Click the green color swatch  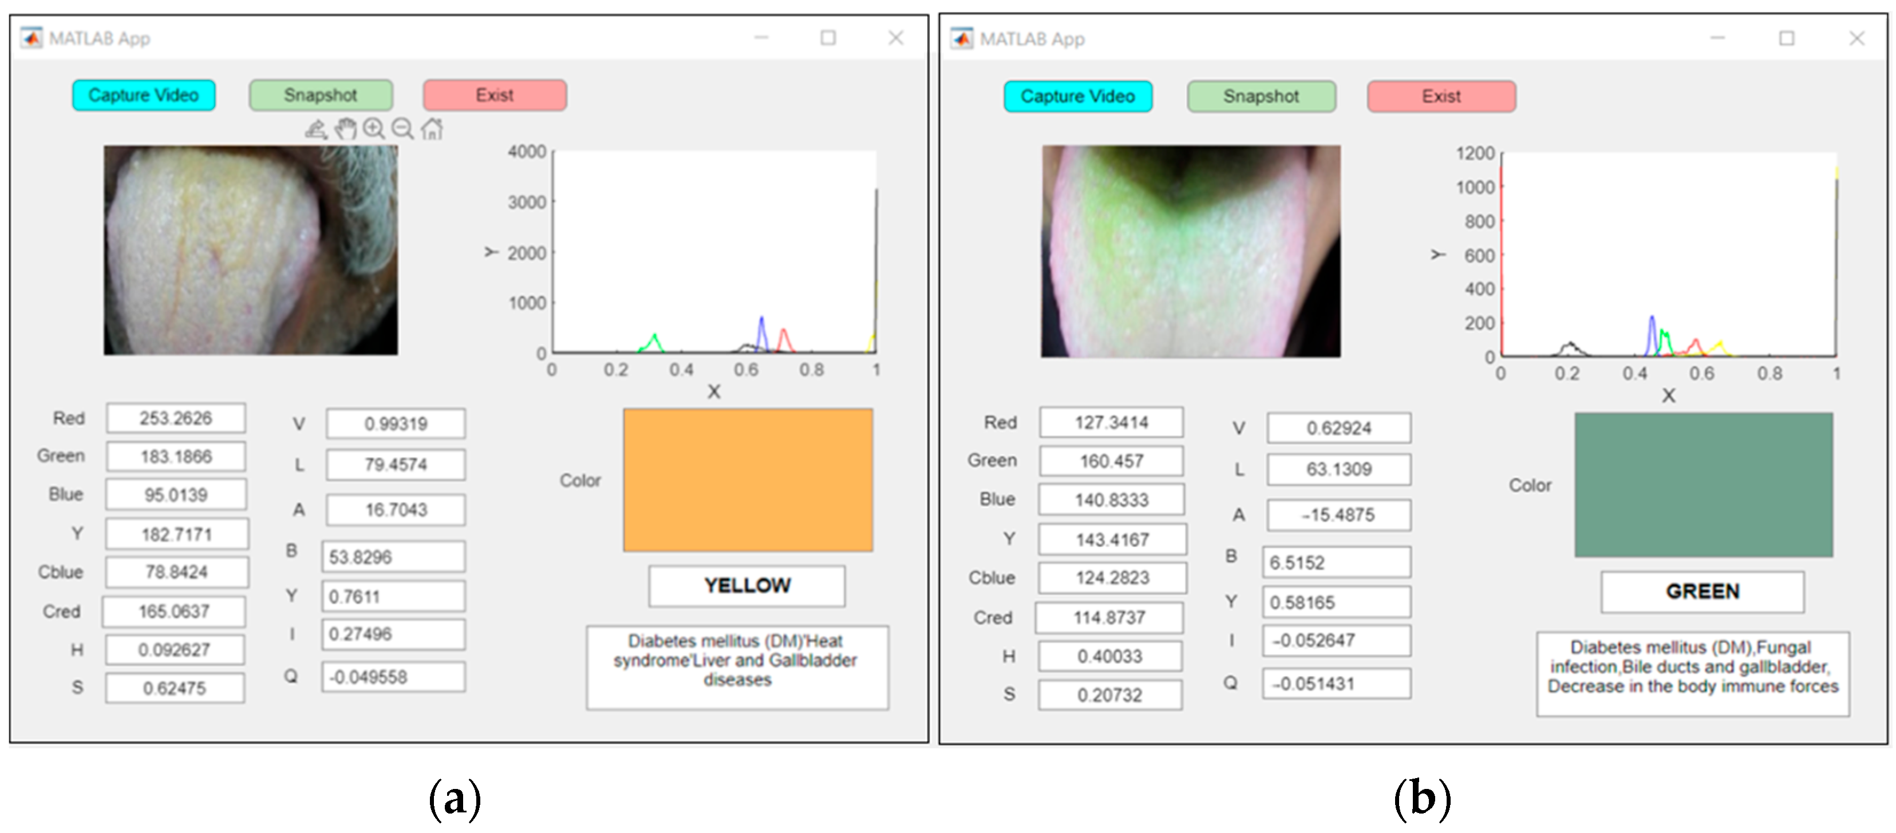tap(1703, 484)
